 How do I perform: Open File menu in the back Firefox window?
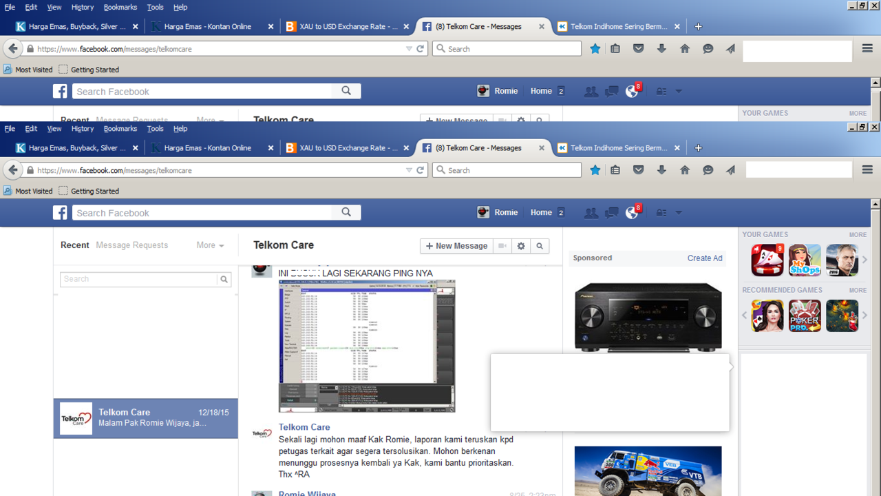10,7
